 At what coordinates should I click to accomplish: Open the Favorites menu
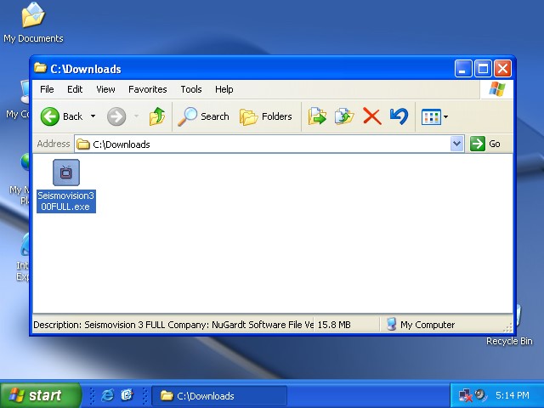coord(148,89)
